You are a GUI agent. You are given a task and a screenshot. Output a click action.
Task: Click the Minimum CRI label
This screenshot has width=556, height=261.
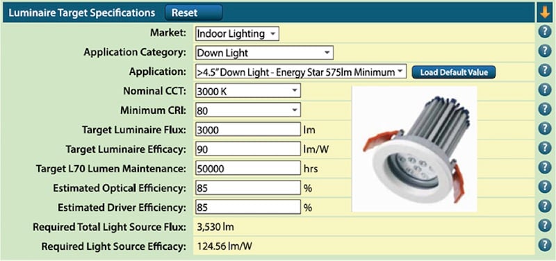(x=153, y=110)
